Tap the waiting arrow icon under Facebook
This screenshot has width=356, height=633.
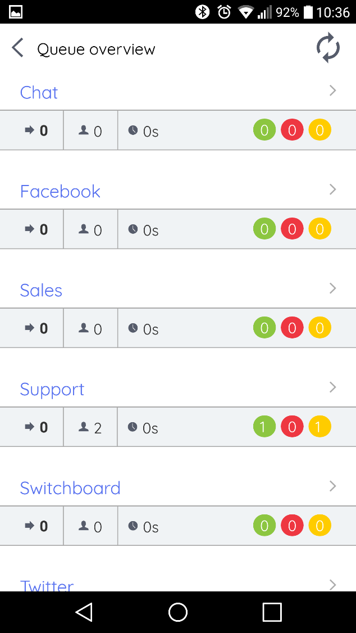click(x=30, y=229)
